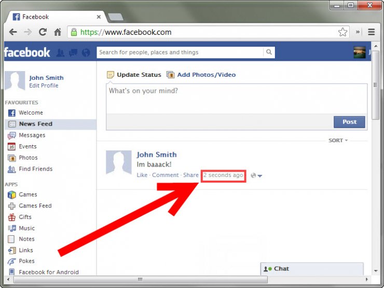Open John Smith name on the post
This screenshot has width=384, height=288.
(157, 155)
